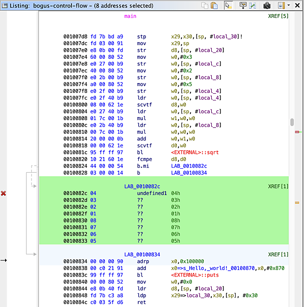Click the black arrow margin marker
304x307 pixels.
[x=4, y=260]
